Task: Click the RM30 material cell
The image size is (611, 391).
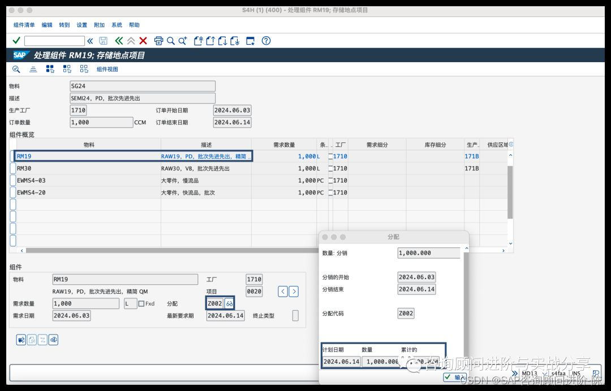Action: click(x=88, y=168)
